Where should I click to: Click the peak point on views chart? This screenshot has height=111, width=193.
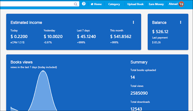(43, 71)
